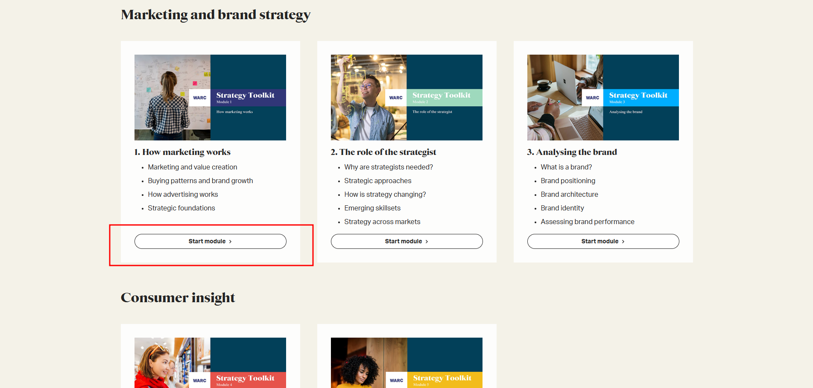Click the "Consumer insight" section heading
The height and width of the screenshot is (388, 813).
click(x=178, y=298)
